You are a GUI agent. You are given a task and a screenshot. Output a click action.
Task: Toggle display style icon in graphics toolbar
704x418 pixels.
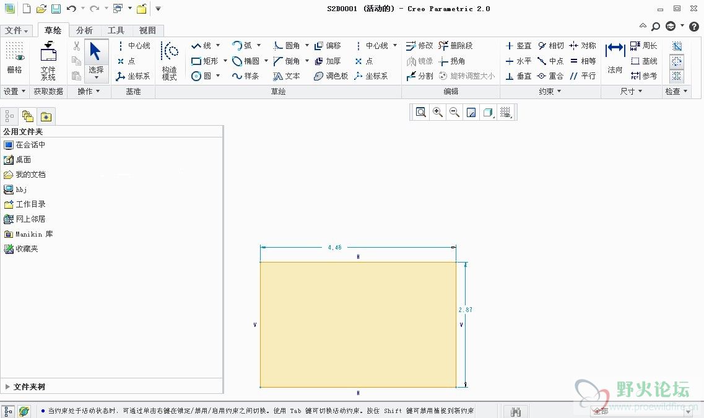(489, 112)
